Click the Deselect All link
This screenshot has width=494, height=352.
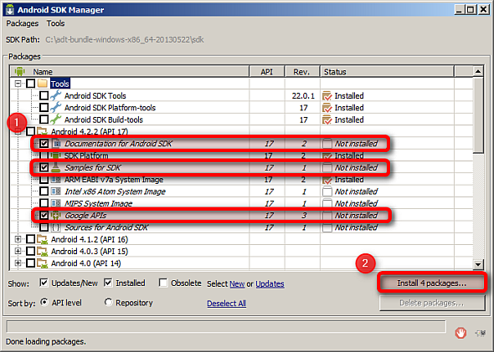click(x=227, y=304)
